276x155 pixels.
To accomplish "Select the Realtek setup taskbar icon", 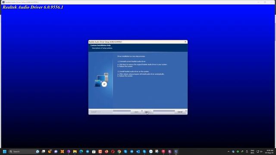I will pyautogui.click(x=176, y=152).
